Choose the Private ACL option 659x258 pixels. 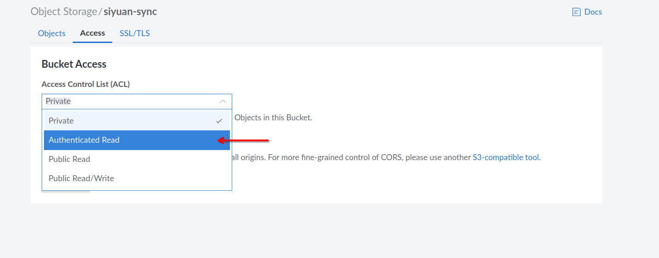point(61,121)
